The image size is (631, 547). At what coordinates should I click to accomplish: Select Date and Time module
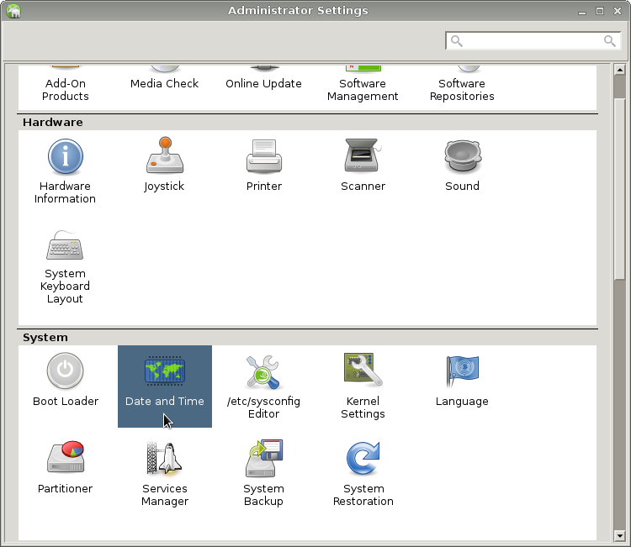click(x=165, y=387)
